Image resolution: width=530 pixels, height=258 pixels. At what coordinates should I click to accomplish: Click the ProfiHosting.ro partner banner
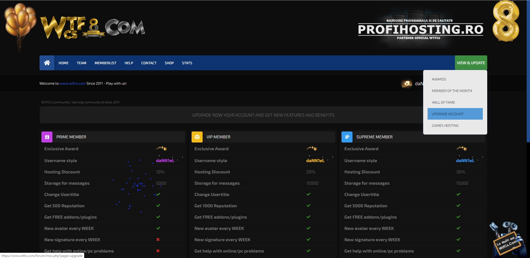click(420, 29)
